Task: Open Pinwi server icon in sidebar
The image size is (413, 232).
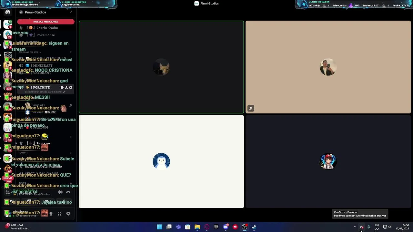Action: click(x=8, y=24)
